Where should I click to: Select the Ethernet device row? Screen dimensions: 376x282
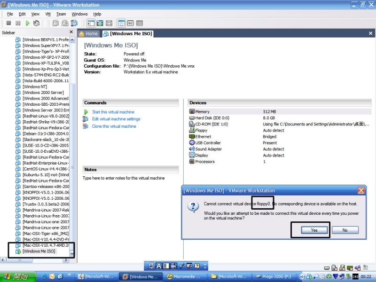[280, 136]
